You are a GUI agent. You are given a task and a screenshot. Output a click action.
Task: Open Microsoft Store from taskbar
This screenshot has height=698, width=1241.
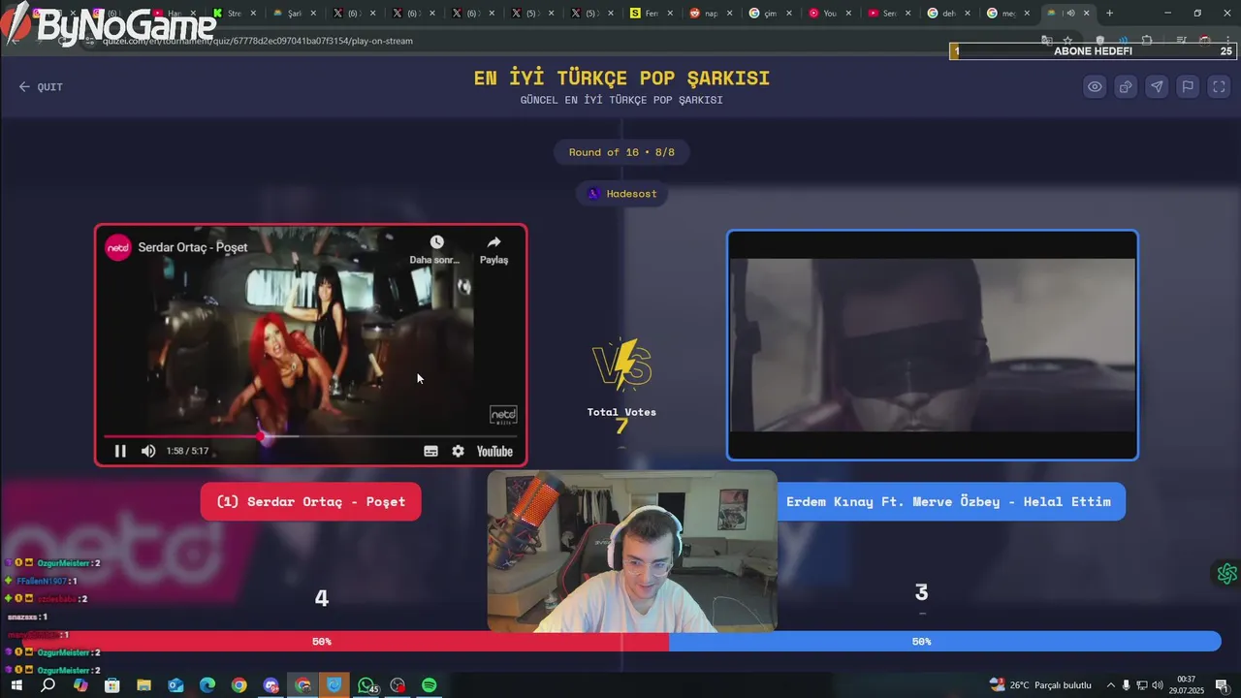coord(112,685)
